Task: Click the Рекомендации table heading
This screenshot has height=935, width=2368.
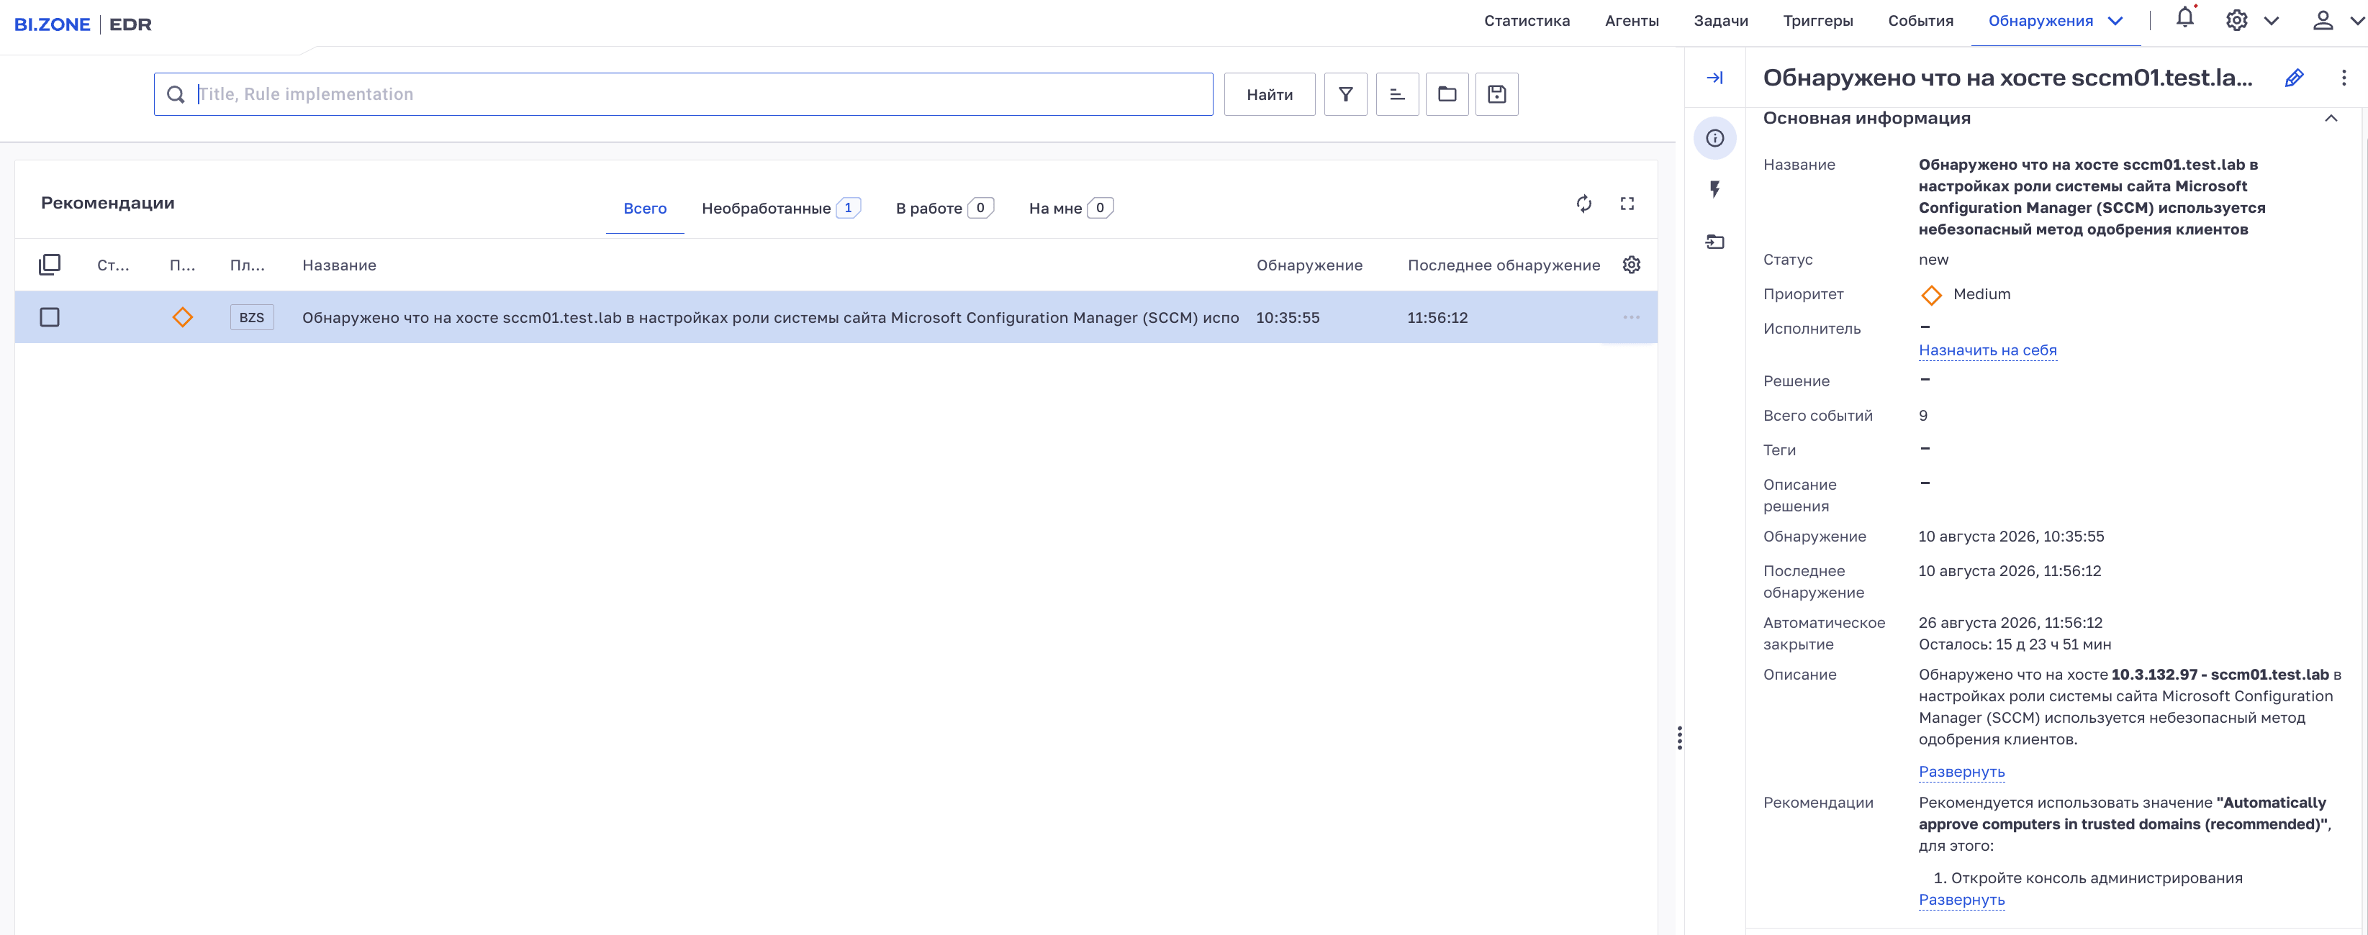Action: pyautogui.click(x=107, y=203)
